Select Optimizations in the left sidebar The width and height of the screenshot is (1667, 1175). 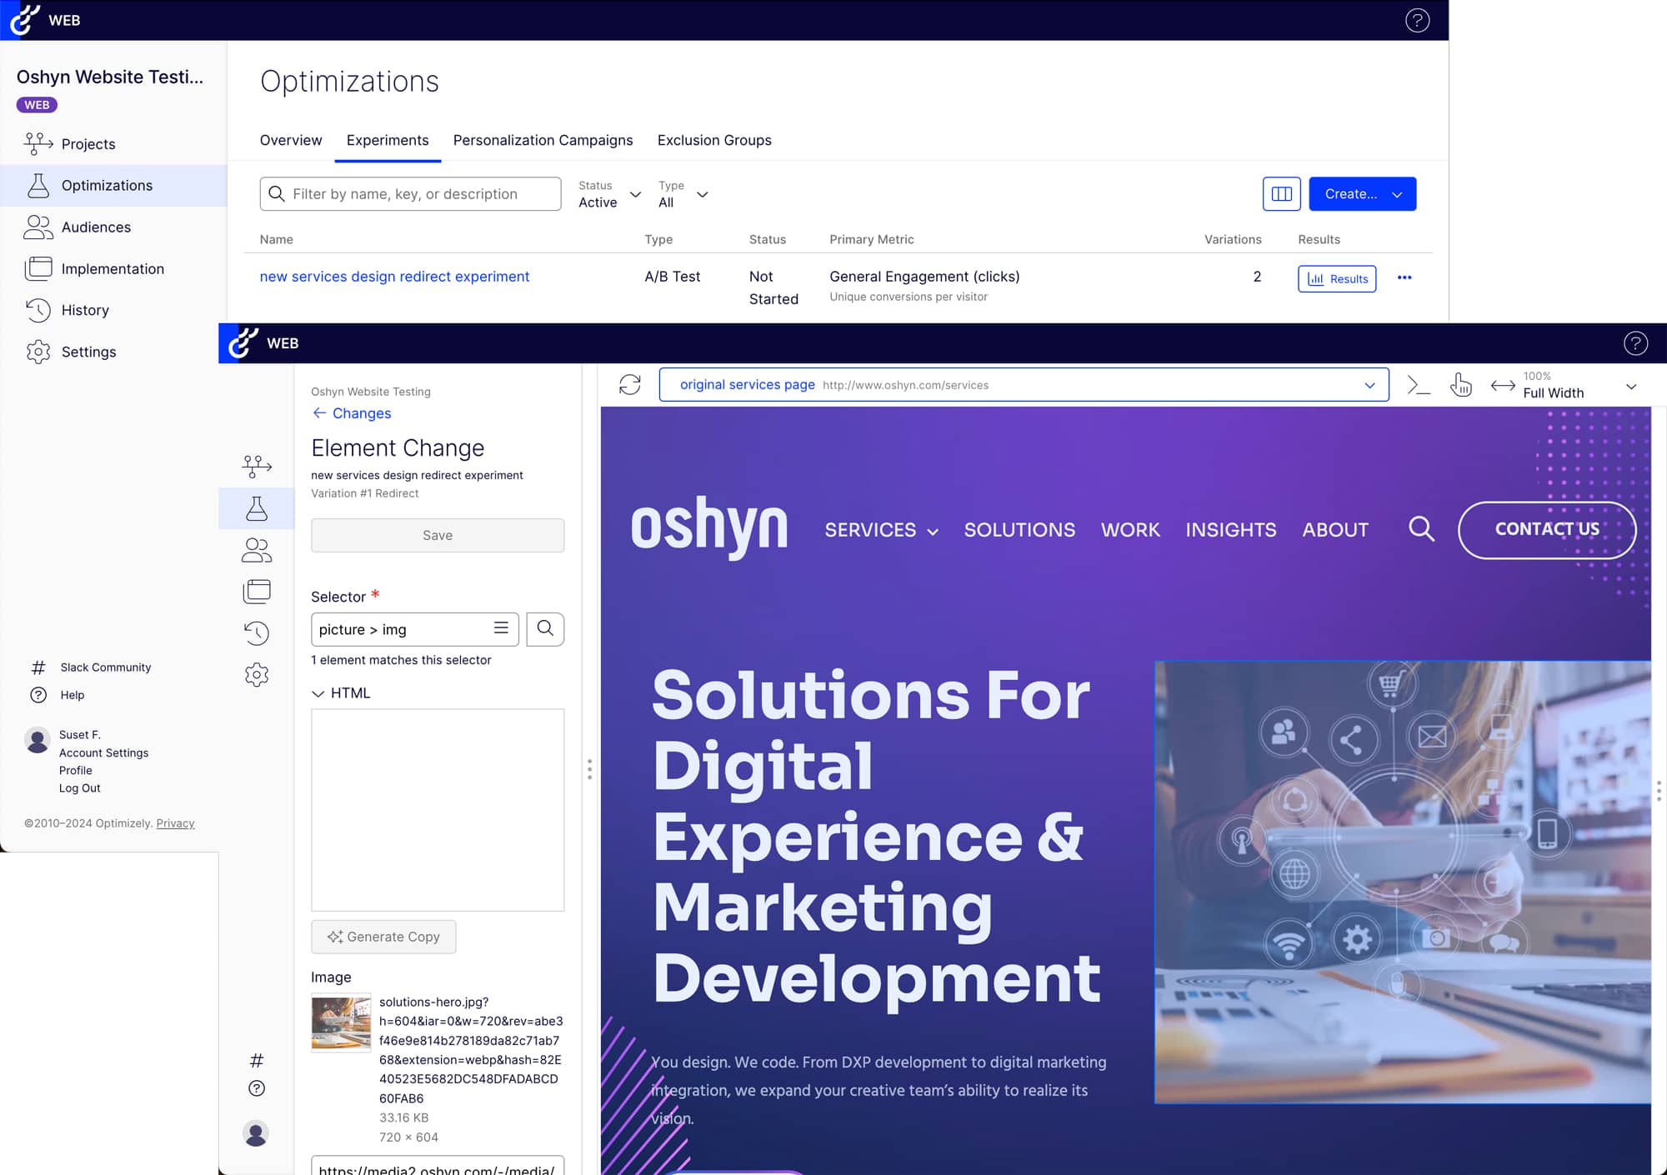(x=113, y=185)
